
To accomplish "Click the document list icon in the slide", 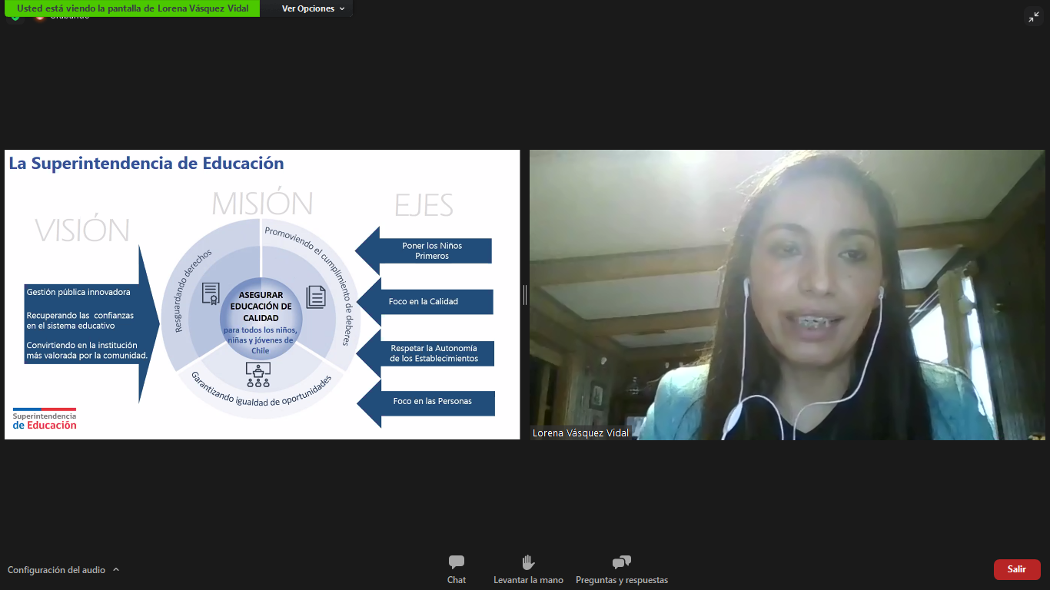I will point(316,297).
